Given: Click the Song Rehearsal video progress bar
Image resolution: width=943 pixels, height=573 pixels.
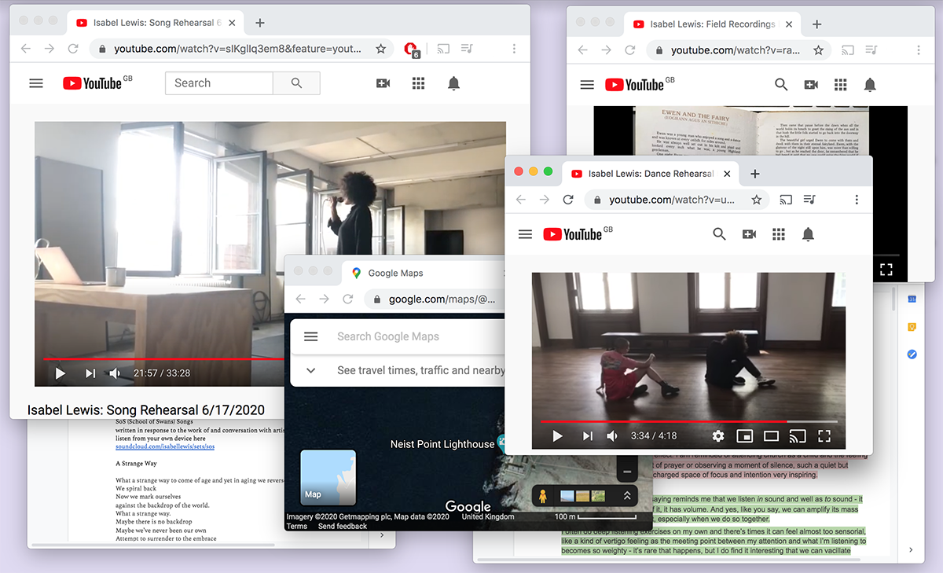Looking at the screenshot, I should (x=163, y=359).
